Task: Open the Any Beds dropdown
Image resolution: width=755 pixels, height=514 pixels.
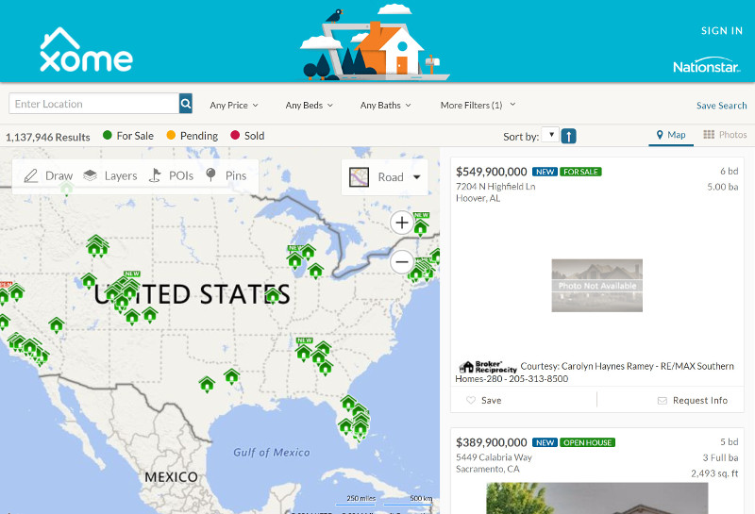Action: (x=310, y=105)
